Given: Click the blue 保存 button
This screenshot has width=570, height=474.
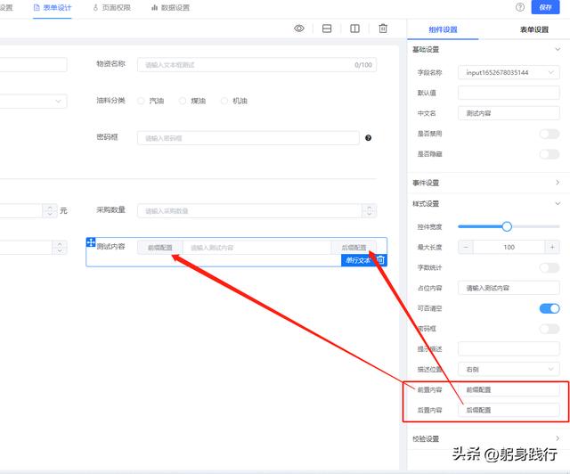Looking at the screenshot, I should 545,7.
